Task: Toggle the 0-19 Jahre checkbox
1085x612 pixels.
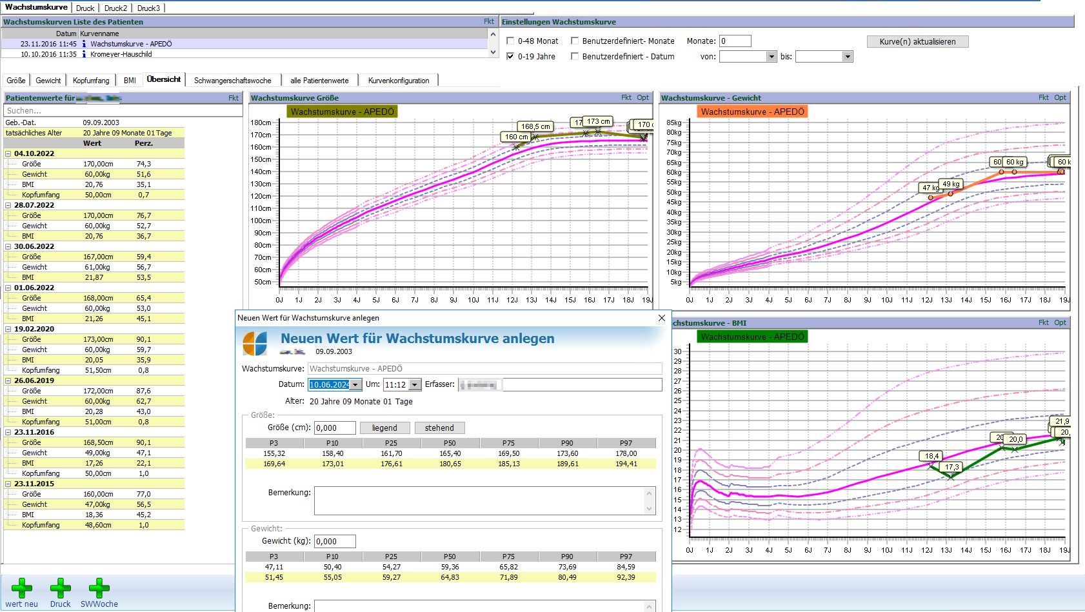Action: coord(510,56)
